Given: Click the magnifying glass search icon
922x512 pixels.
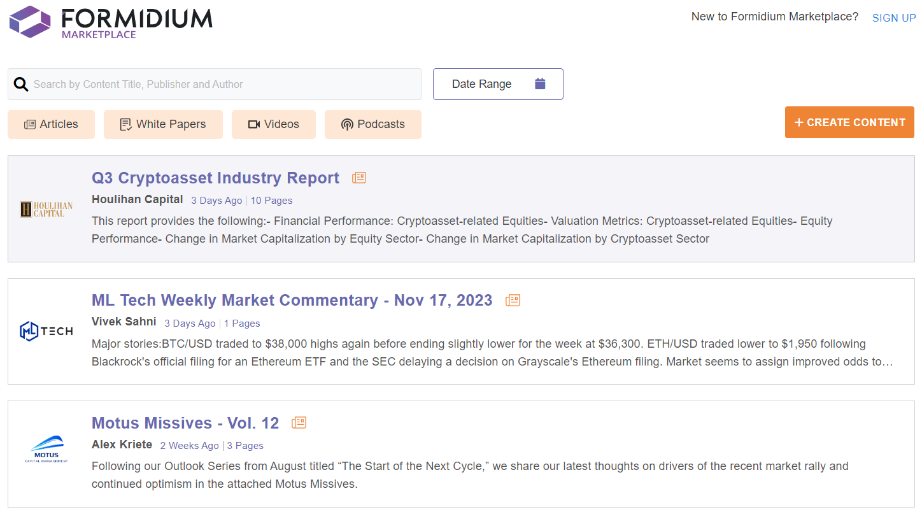Looking at the screenshot, I should [21, 84].
